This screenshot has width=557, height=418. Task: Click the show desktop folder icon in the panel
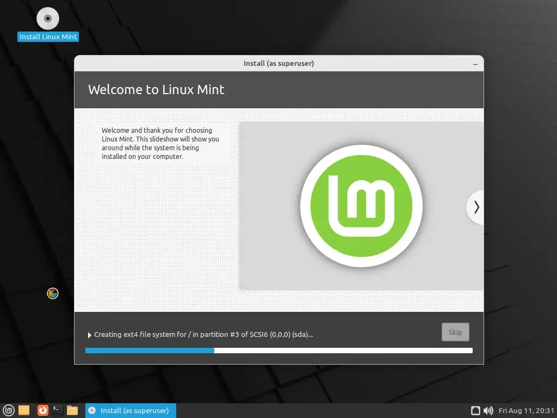coord(24,410)
